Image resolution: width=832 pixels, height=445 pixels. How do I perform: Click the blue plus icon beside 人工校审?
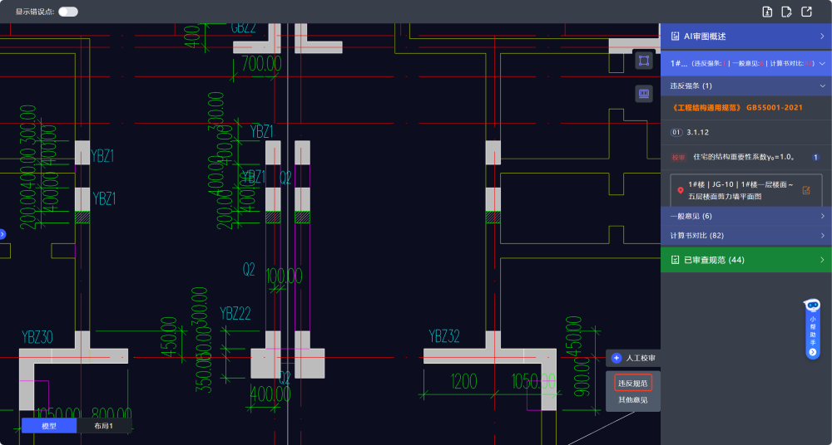tap(617, 358)
